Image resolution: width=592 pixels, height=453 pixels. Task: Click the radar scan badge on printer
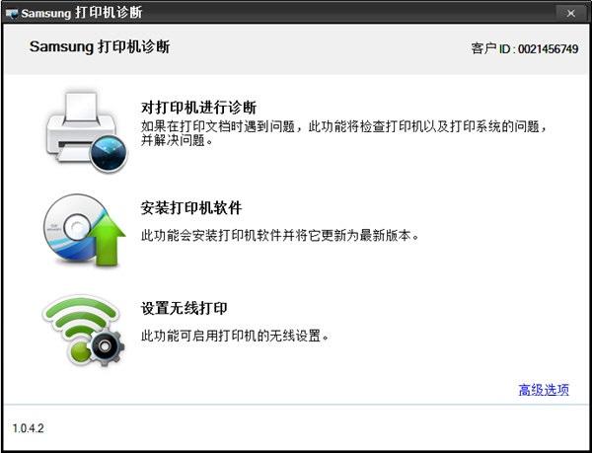point(109,153)
